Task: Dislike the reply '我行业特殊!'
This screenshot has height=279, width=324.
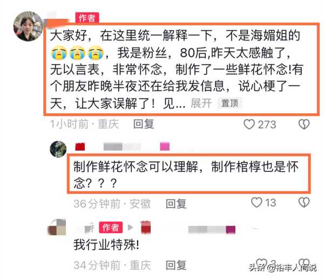Action: click(304, 263)
